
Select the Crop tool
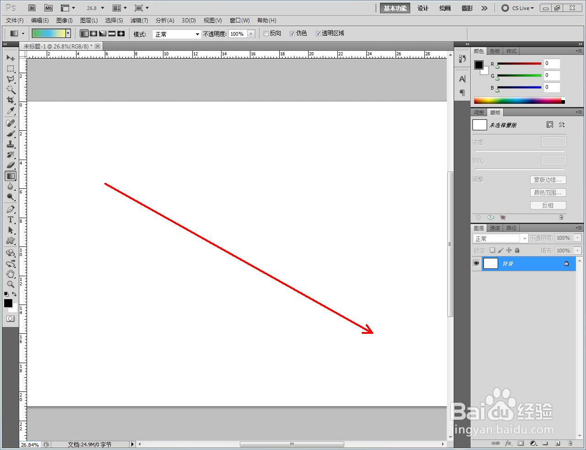pyautogui.click(x=11, y=100)
